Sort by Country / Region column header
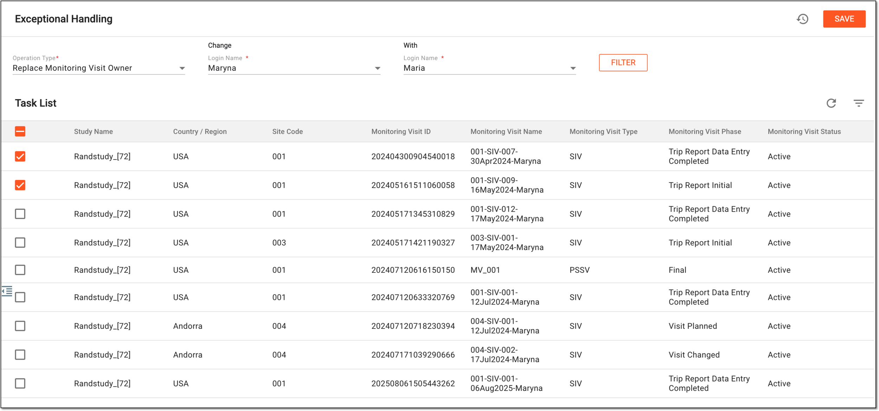This screenshot has height=411, width=879. click(x=200, y=131)
